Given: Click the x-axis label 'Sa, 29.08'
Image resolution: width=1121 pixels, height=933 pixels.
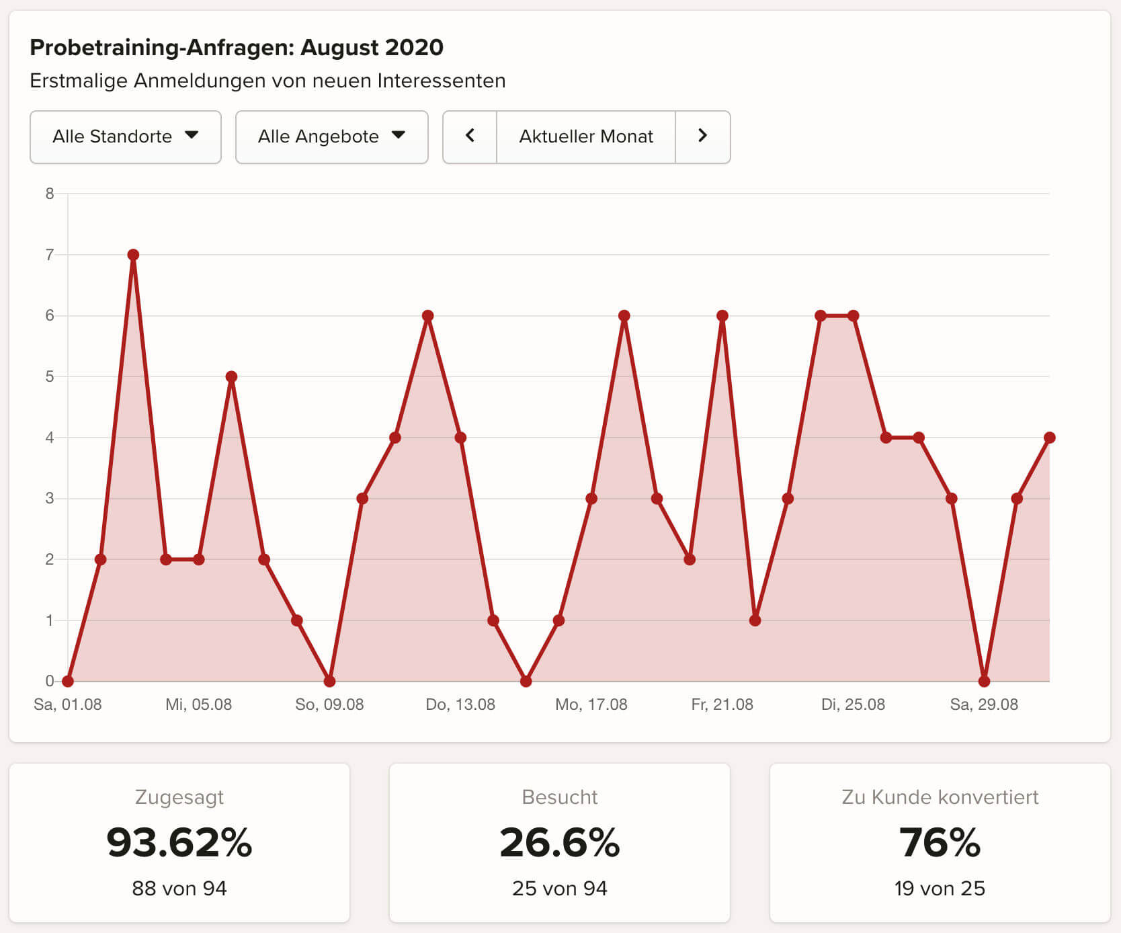Looking at the screenshot, I should 985,704.
